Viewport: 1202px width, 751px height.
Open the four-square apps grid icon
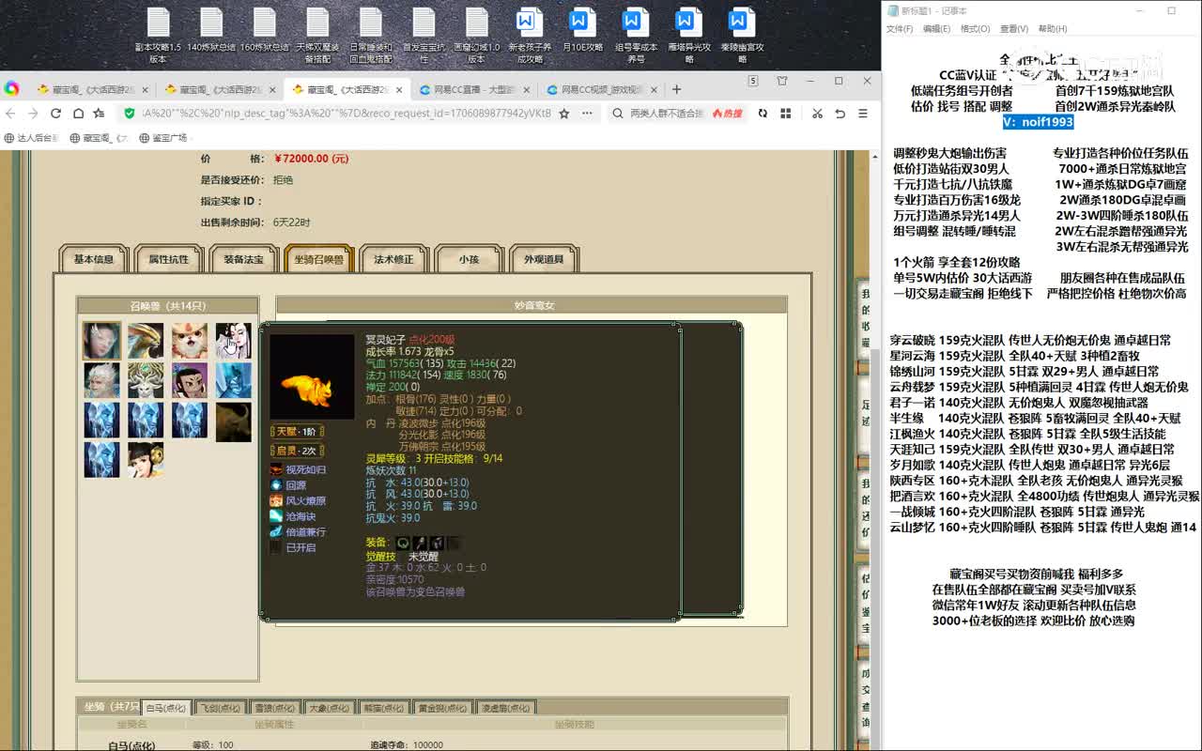click(787, 114)
